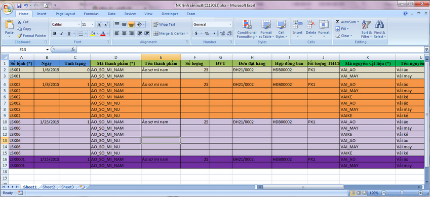Image resolution: width=430 pixels, height=197 pixels.
Task: Switch to the Data tab
Action: [111, 14]
